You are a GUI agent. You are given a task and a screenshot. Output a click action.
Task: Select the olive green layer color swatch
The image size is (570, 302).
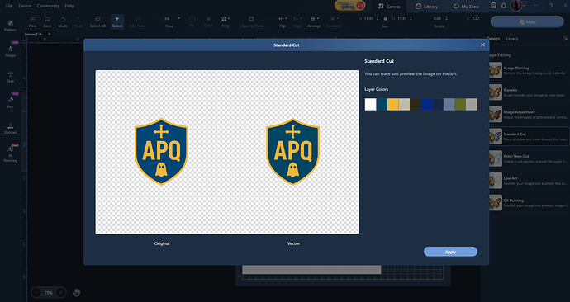(x=460, y=104)
